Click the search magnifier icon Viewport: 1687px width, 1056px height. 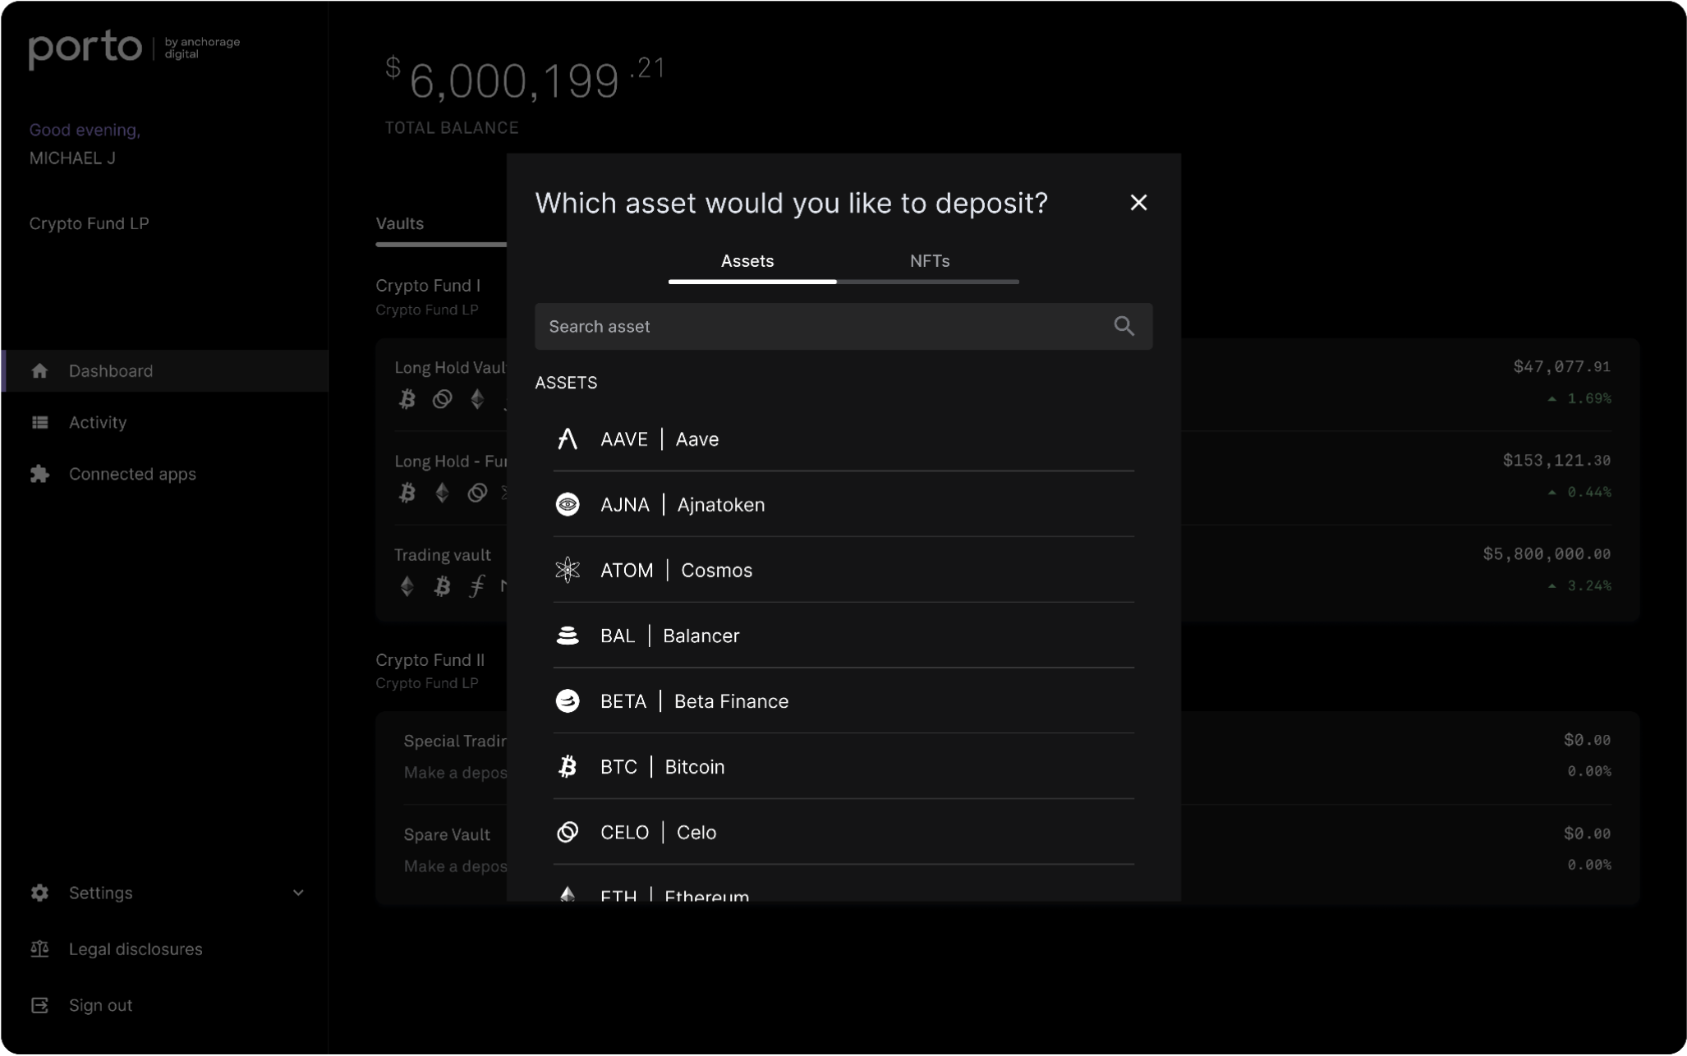pyautogui.click(x=1124, y=326)
